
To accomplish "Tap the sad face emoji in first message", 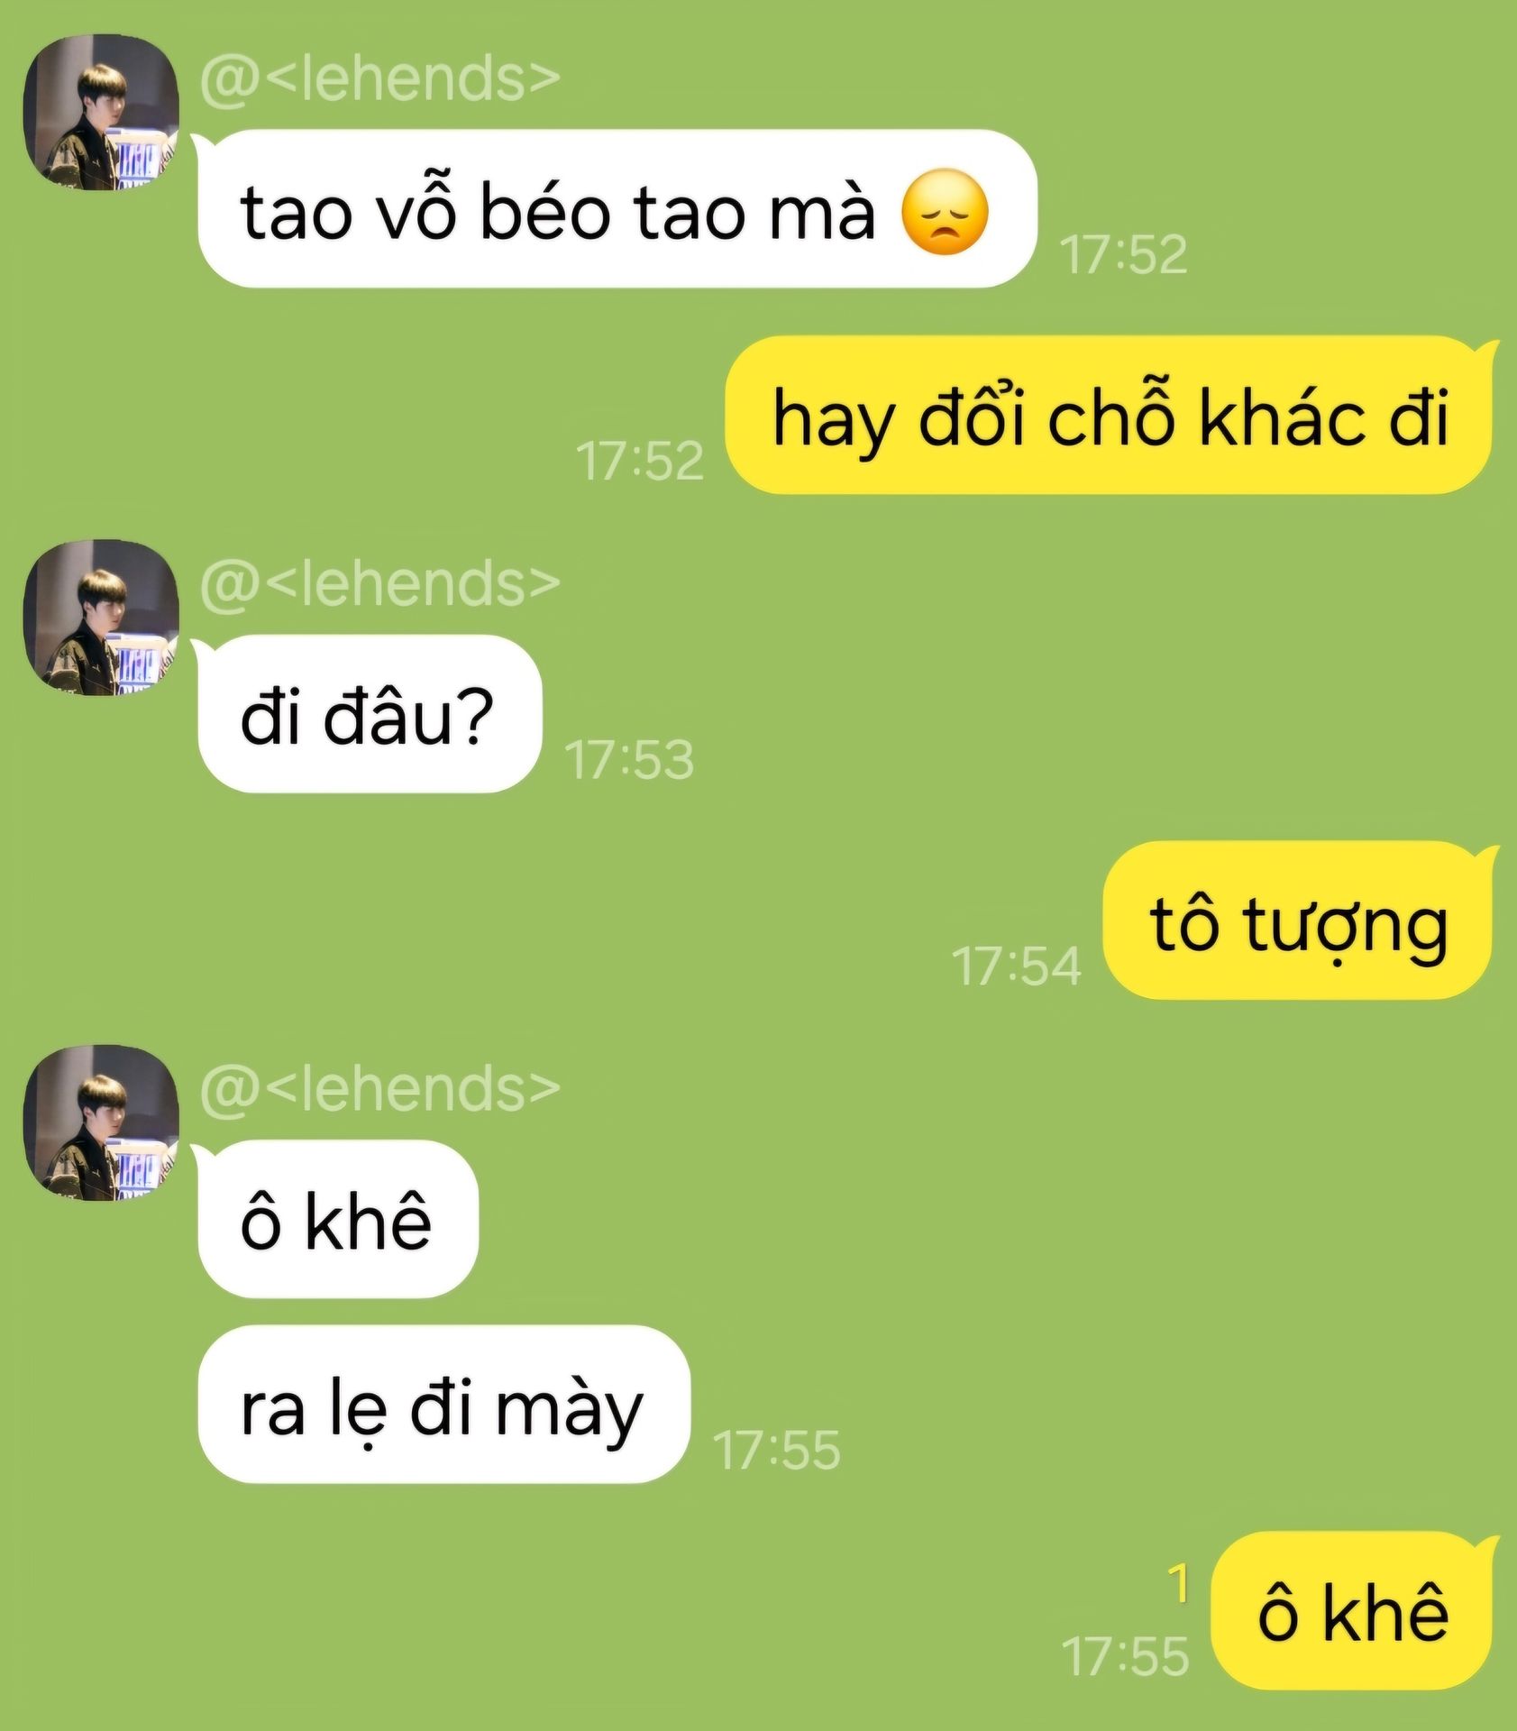I will (x=945, y=212).
